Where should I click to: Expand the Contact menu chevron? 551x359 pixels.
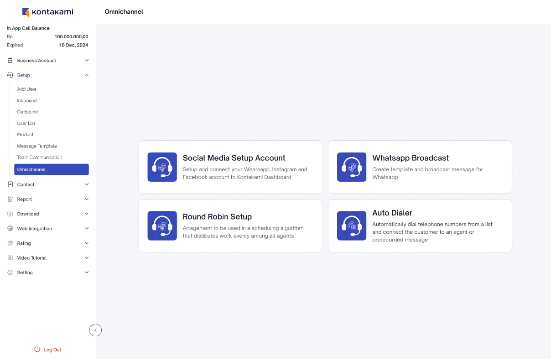[x=87, y=185]
